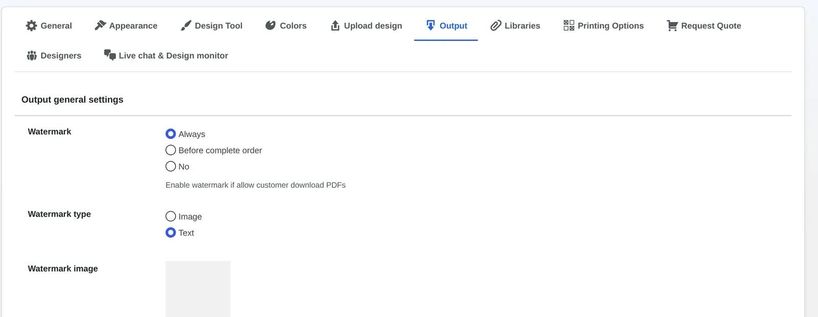Screen dimensions: 818x317
Task: Click the Upload design arrow icon
Action: (x=335, y=26)
